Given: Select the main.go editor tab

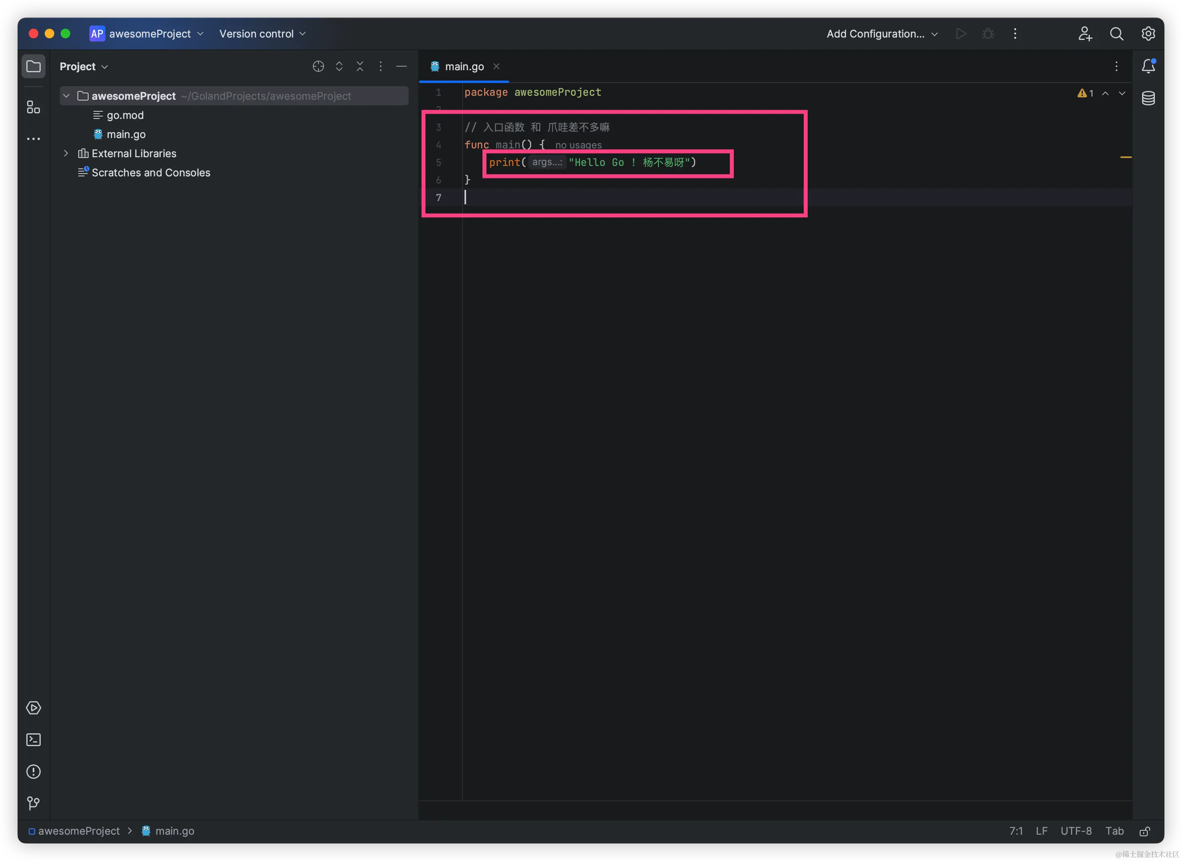Looking at the screenshot, I should [x=464, y=67].
